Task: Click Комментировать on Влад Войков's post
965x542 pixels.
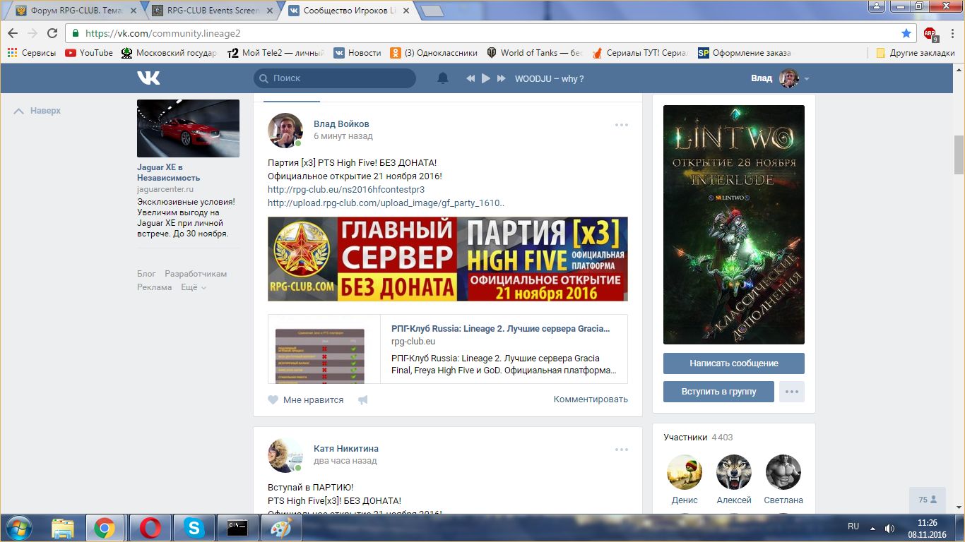Action: pos(591,399)
